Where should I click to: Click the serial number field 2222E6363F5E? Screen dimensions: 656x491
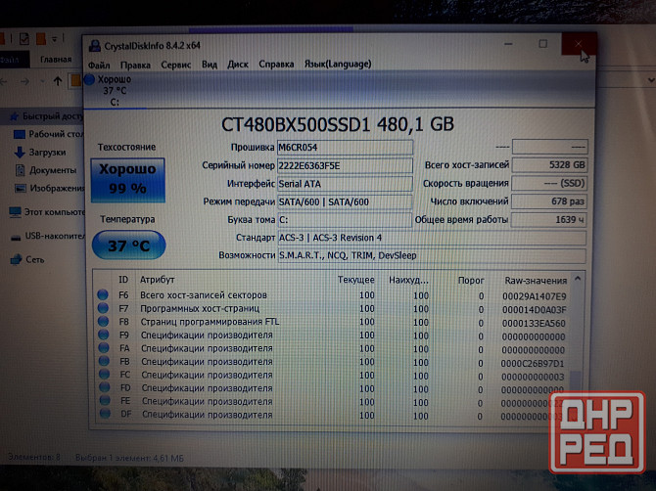345,165
